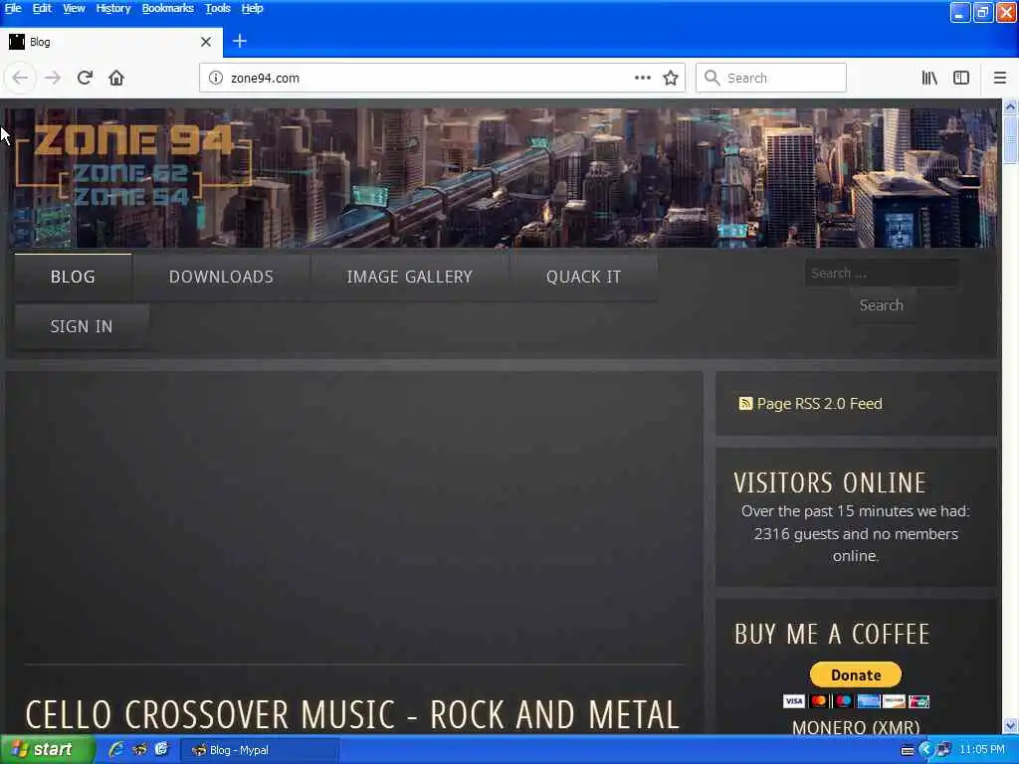This screenshot has width=1019, height=764.
Task: Click the VISITORS ONLINE heading
Action: coord(829,482)
